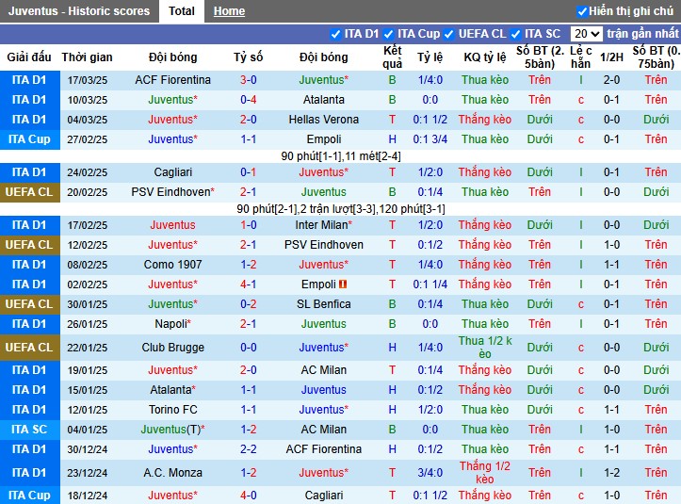
Task: Uncheck the ITA SC filter checkbox
Action: [515, 34]
